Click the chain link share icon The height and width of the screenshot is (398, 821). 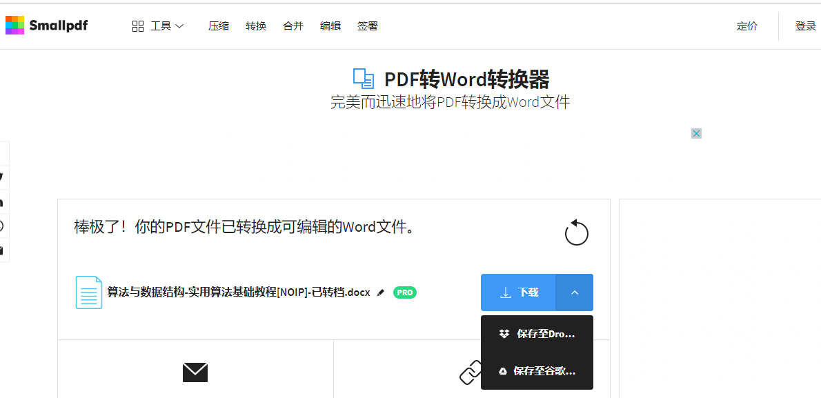pos(471,372)
